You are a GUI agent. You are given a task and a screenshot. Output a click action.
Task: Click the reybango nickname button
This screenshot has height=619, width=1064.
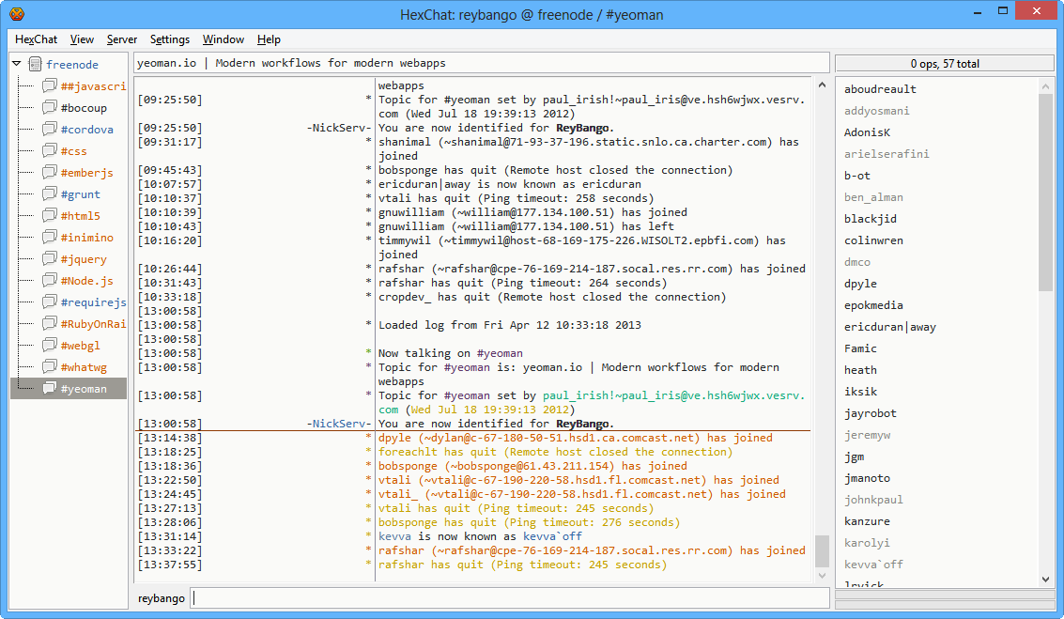coord(161,598)
